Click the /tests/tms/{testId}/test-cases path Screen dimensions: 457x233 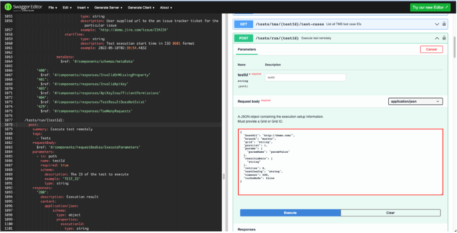click(x=290, y=24)
